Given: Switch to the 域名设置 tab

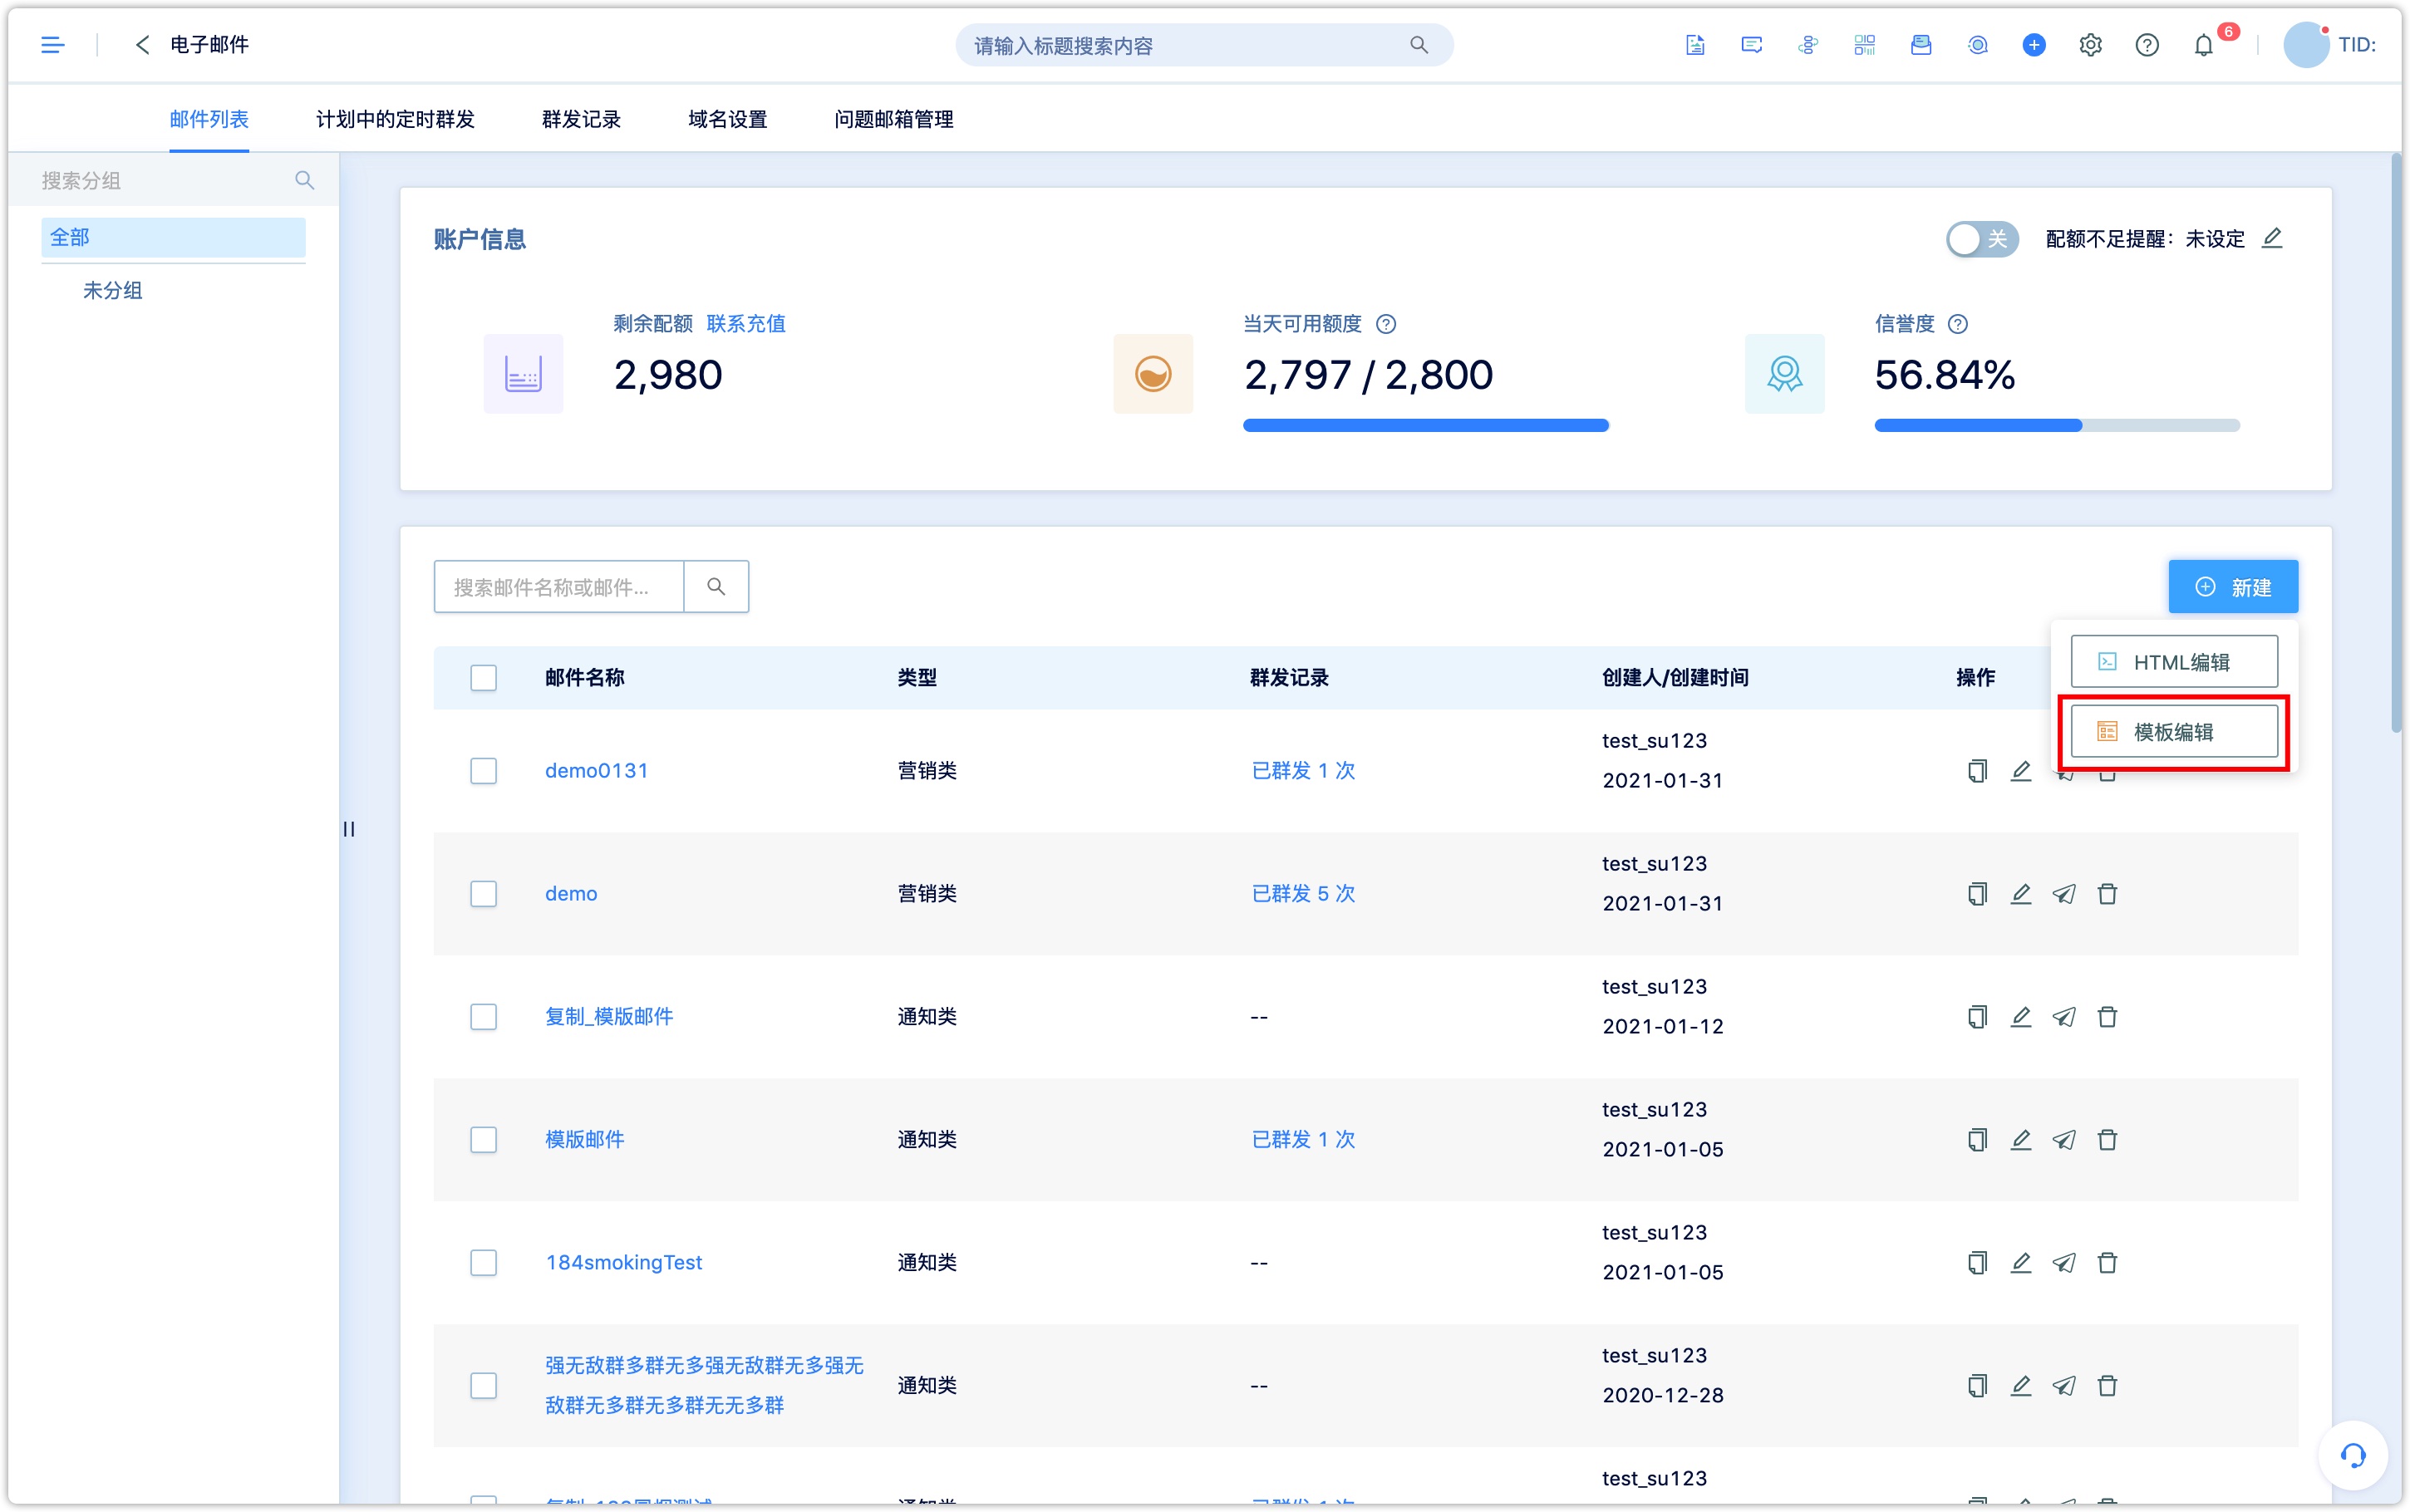Looking at the screenshot, I should tap(727, 119).
